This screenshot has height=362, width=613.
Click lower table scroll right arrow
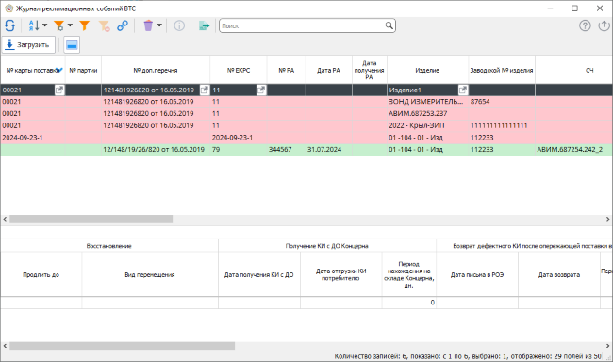pyautogui.click(x=608, y=346)
